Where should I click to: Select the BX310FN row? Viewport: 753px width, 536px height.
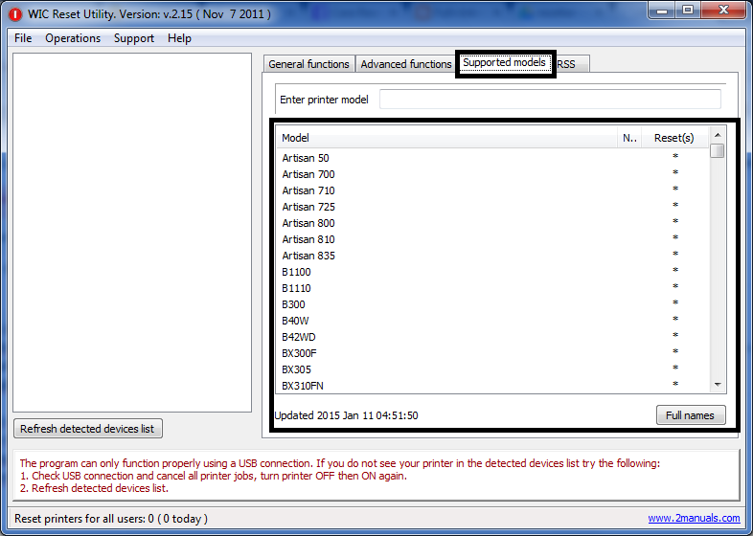pos(492,386)
